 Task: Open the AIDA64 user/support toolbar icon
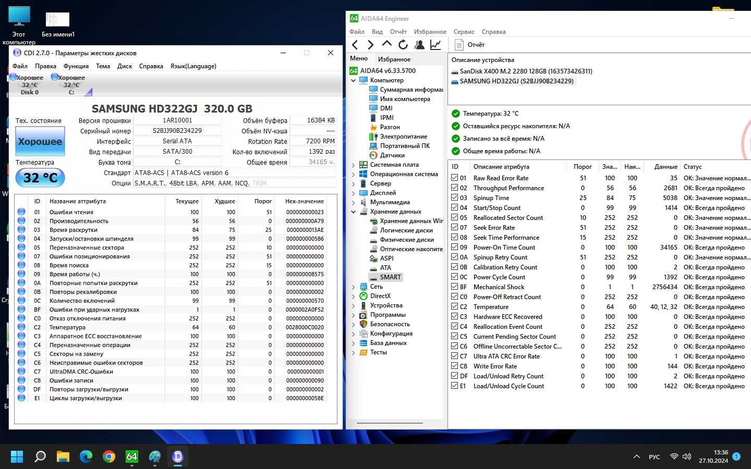pos(419,45)
